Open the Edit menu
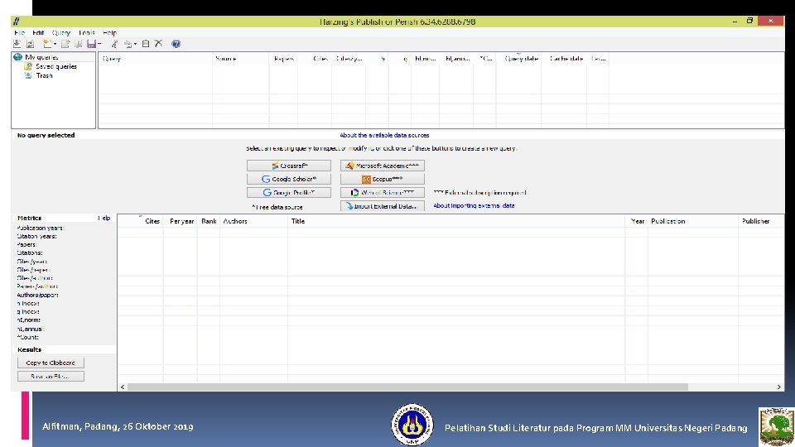 click(x=38, y=32)
